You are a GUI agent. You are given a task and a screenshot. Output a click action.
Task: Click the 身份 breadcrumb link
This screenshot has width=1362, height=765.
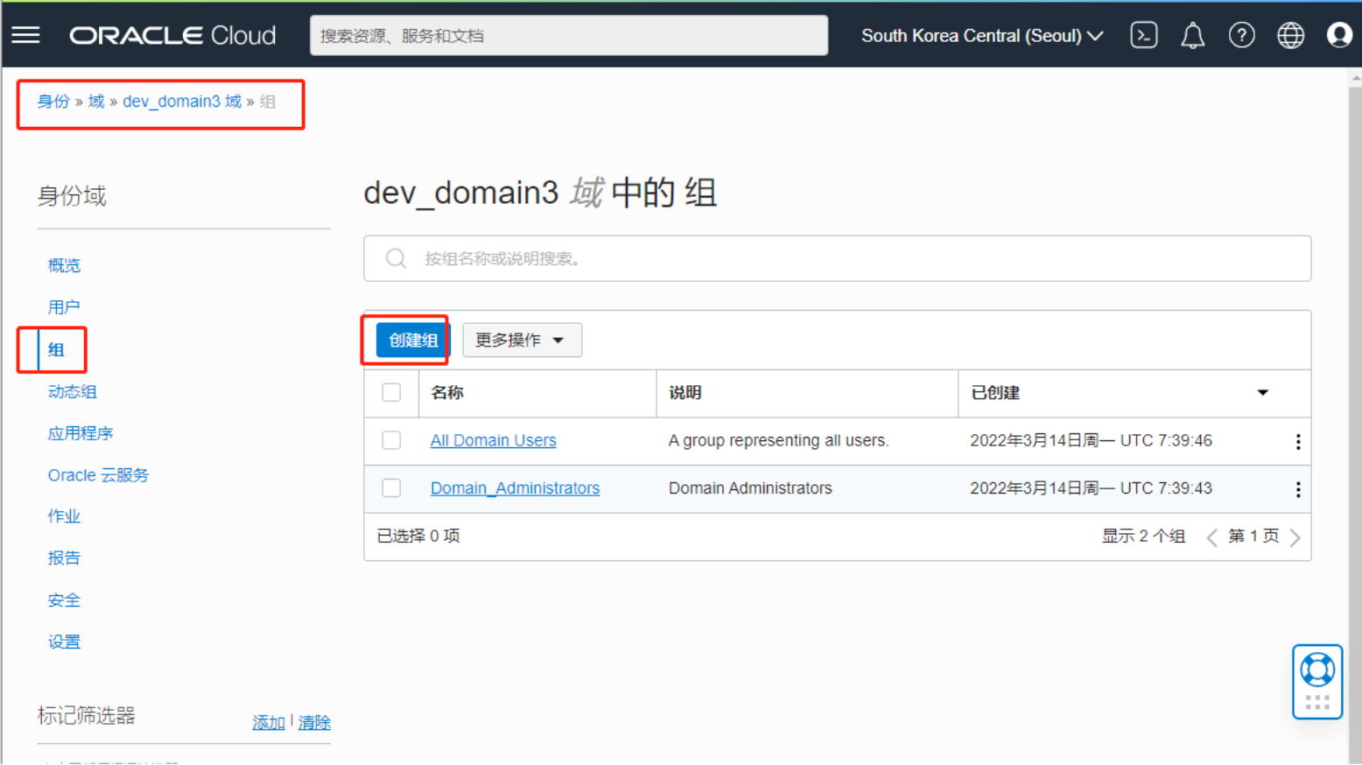(53, 102)
